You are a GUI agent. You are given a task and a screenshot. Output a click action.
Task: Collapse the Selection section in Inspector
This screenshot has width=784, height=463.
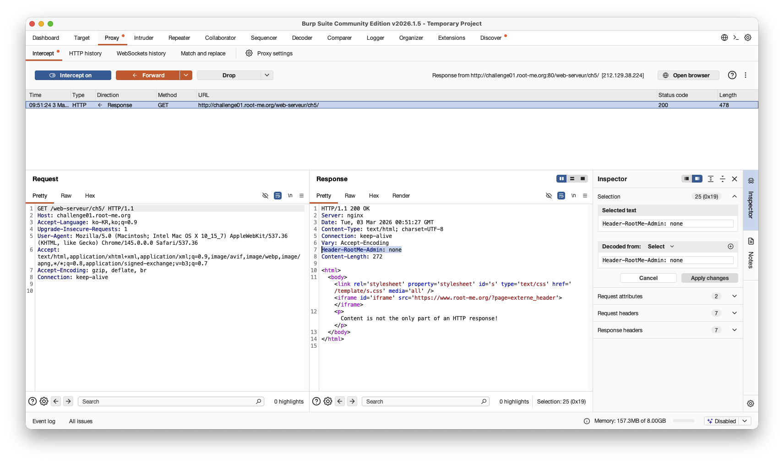point(735,196)
